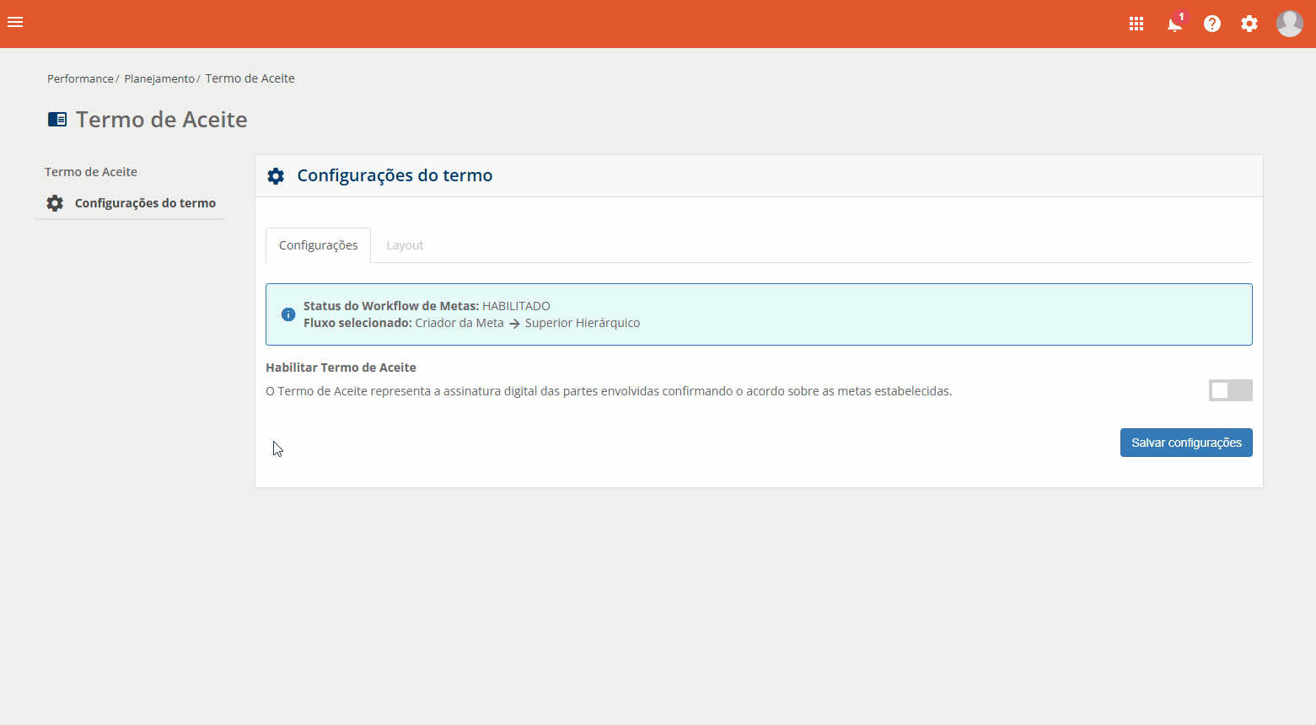Click the Status do Workflow info banner
Viewport: 1316px width, 725px height.
pyautogui.click(x=759, y=314)
